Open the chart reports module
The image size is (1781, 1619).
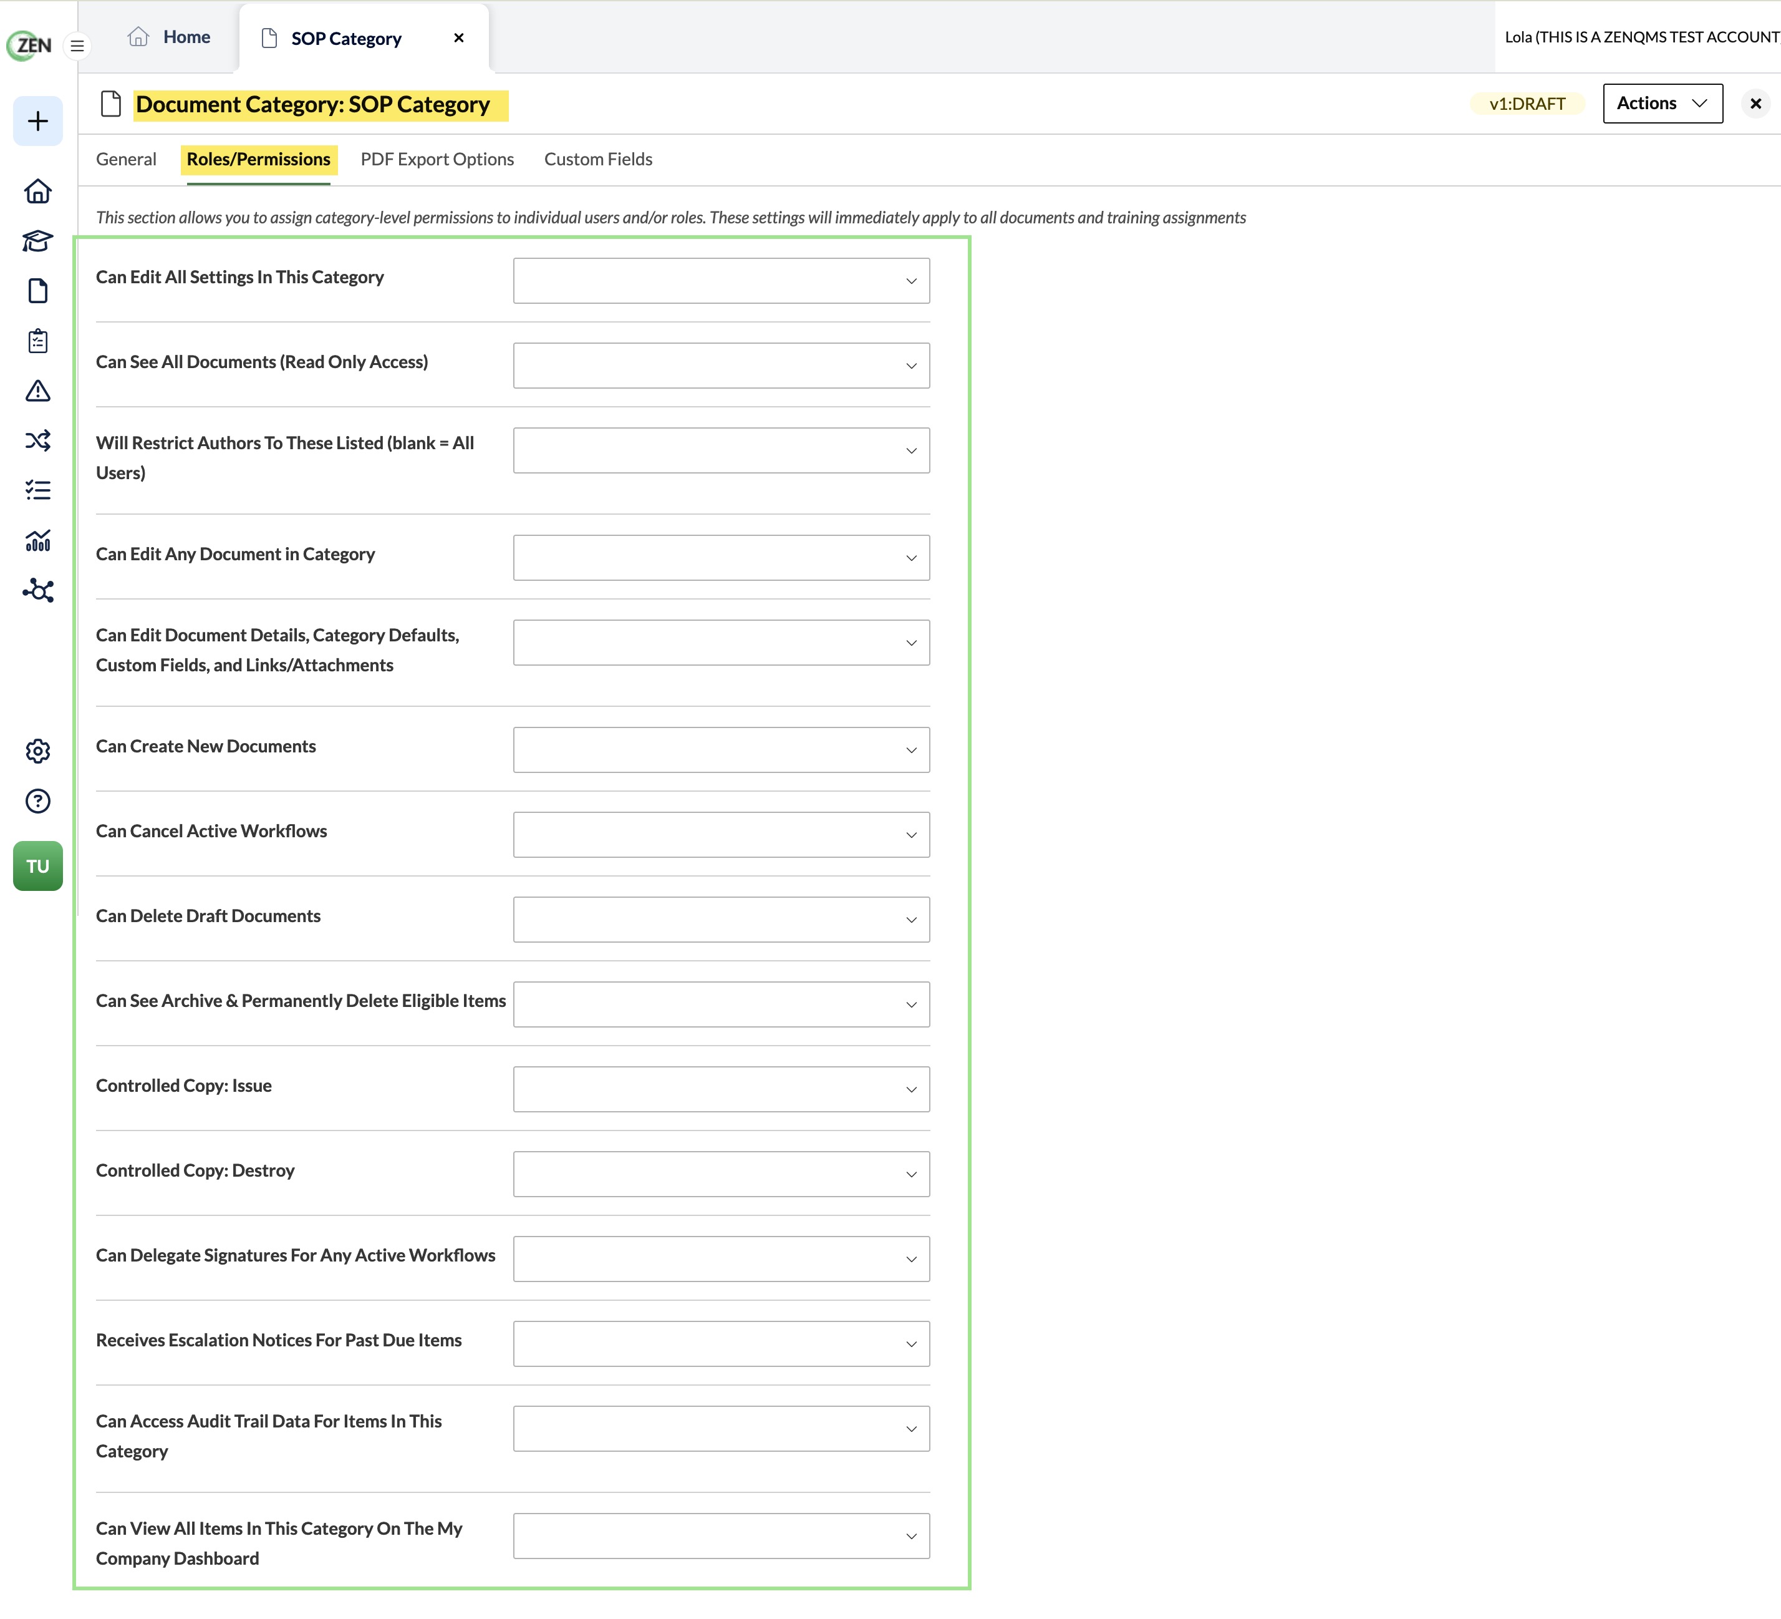tap(38, 540)
